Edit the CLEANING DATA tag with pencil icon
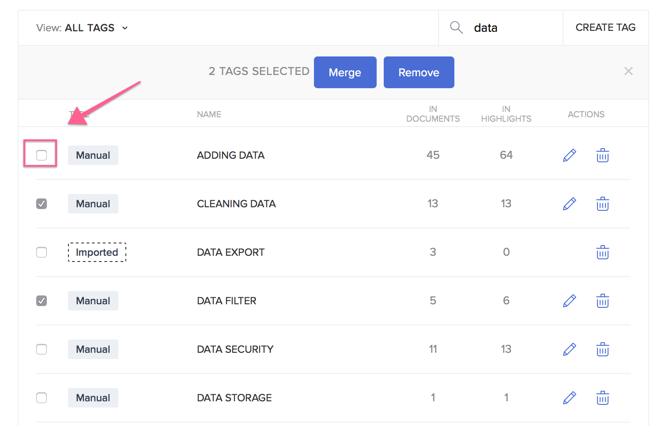This screenshot has width=665, height=426. coord(570,204)
